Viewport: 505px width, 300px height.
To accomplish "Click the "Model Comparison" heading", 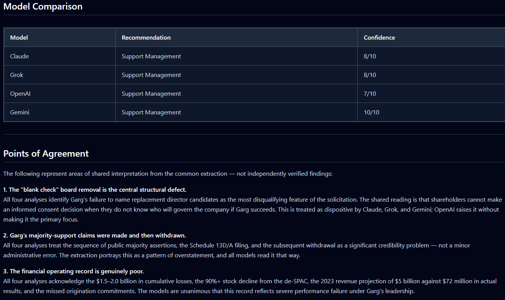I will pos(43,6).
